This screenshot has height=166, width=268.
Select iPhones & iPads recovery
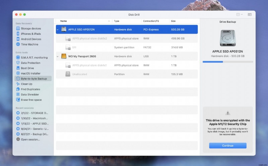tap(31, 34)
